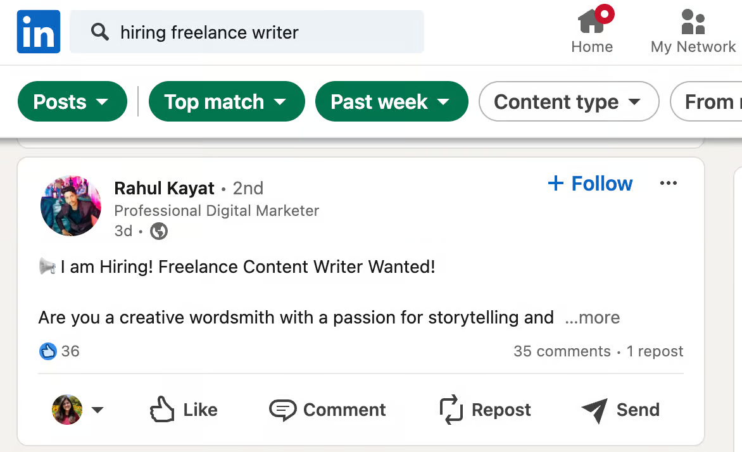
Task: Select the Like thumbs-up icon
Action: (x=162, y=410)
